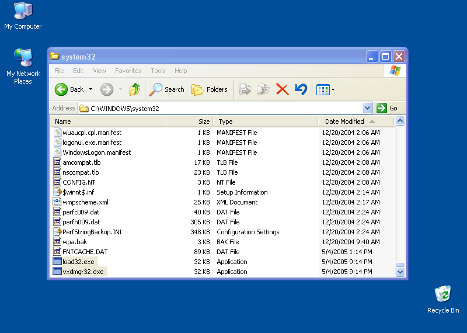The height and width of the screenshot is (333, 467).
Task: Select the $winnt$.inf file icon
Action: click(x=57, y=192)
